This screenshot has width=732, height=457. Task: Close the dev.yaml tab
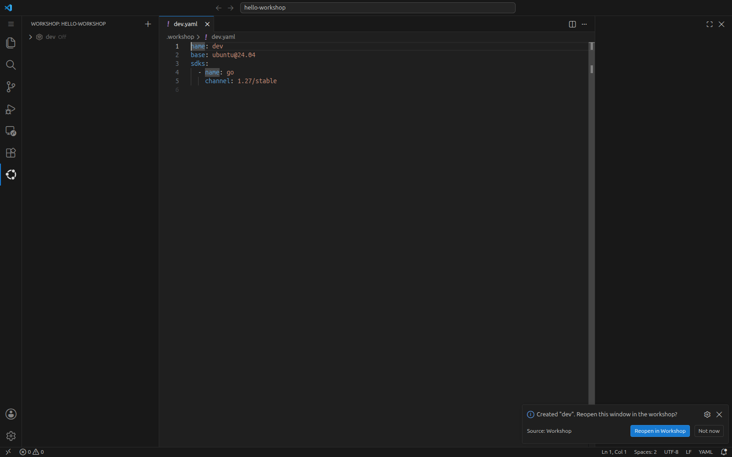pyautogui.click(x=207, y=24)
